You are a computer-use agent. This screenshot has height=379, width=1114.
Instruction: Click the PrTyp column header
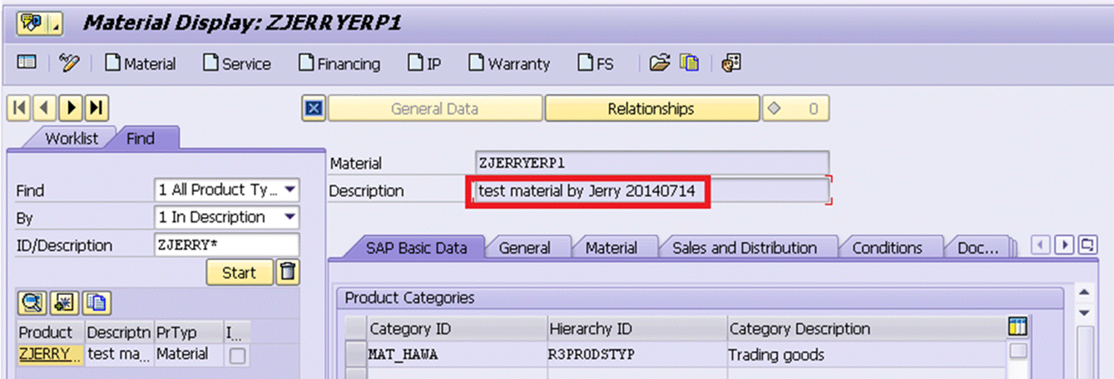pos(188,332)
